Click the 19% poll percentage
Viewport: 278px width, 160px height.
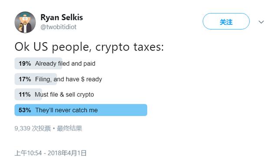click(x=25, y=63)
